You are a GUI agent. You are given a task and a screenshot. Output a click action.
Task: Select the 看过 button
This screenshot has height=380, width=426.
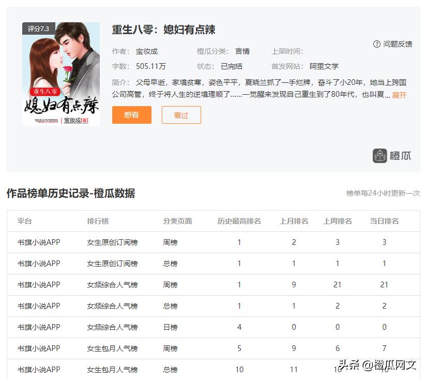pyautogui.click(x=181, y=115)
